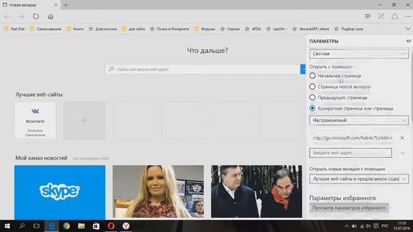Screen dimensions: 413x232
Task: Add a top site with plus tile
Action: [x=85, y=121]
